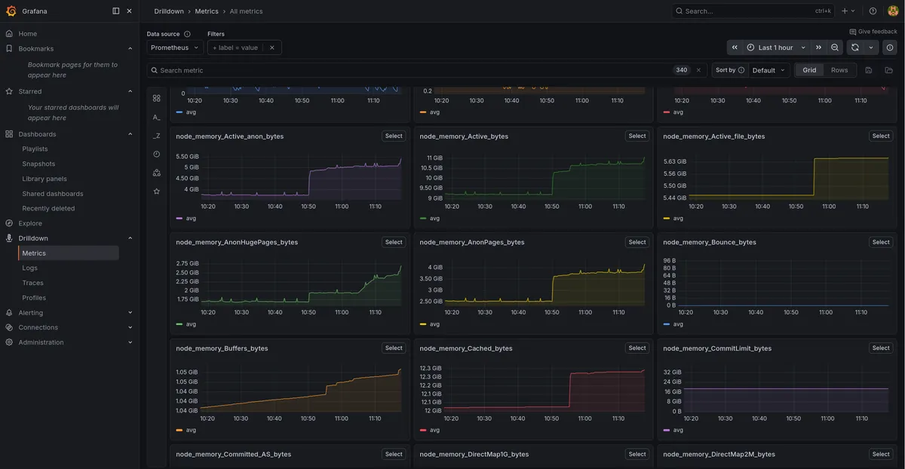Add a label = value filter
905x469 pixels.
click(x=235, y=48)
